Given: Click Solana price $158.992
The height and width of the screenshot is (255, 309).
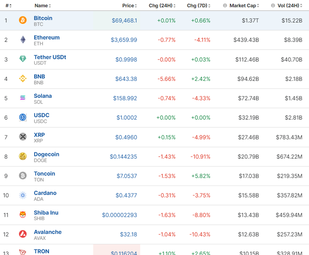Looking at the screenshot, I should click(125, 98).
